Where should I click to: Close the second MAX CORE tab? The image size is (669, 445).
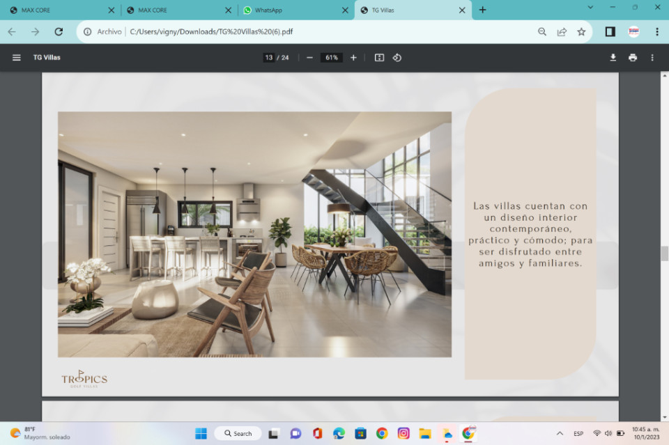229,10
